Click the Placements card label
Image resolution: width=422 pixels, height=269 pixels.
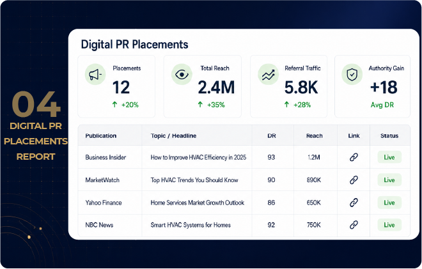coord(127,68)
